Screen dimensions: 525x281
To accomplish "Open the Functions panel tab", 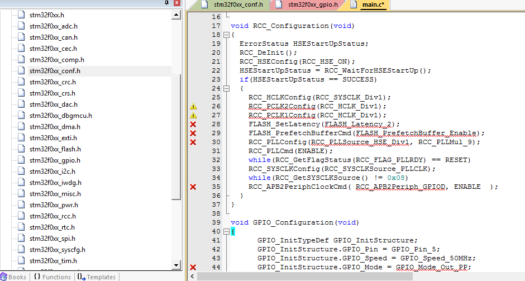I will [x=52, y=277].
